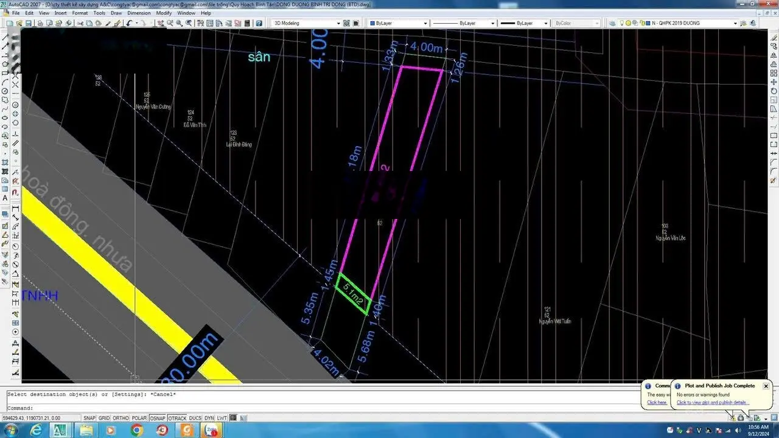Screen dimensions: 779x438
Task: Open the Dimension menu
Action: [x=139, y=13]
